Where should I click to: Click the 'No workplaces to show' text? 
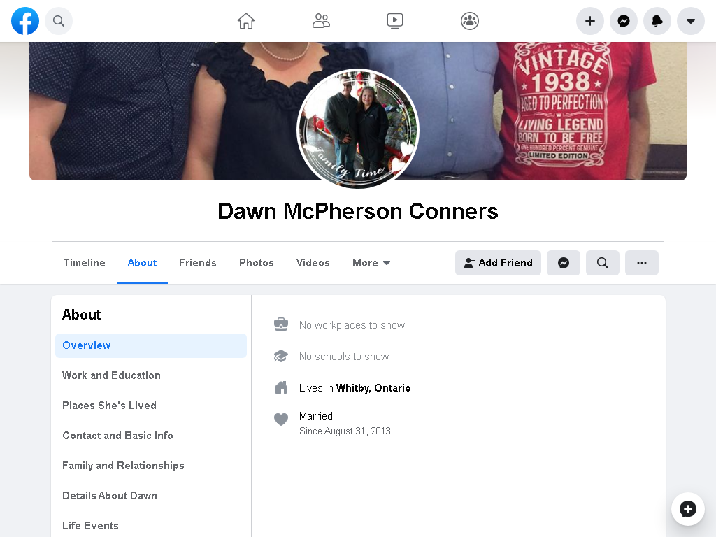tap(352, 325)
